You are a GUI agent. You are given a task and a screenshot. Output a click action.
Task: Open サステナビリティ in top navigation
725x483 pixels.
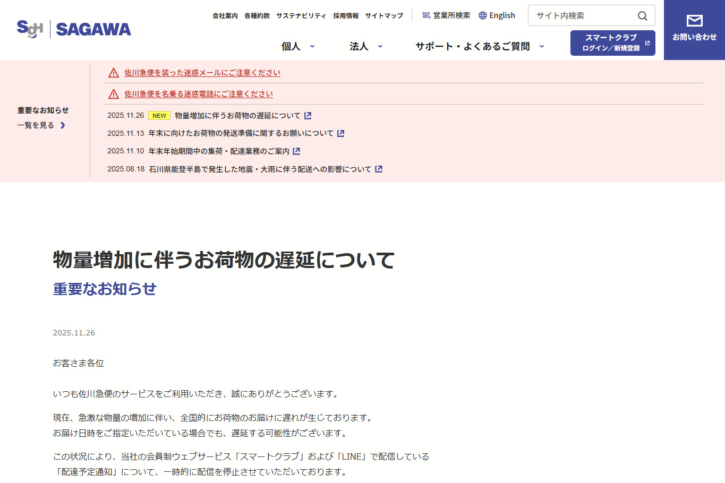301,16
